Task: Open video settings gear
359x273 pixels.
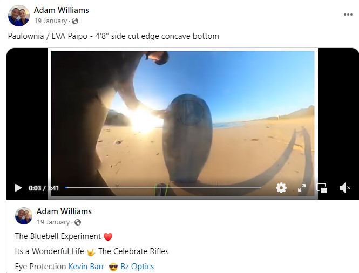Action: tap(281, 188)
